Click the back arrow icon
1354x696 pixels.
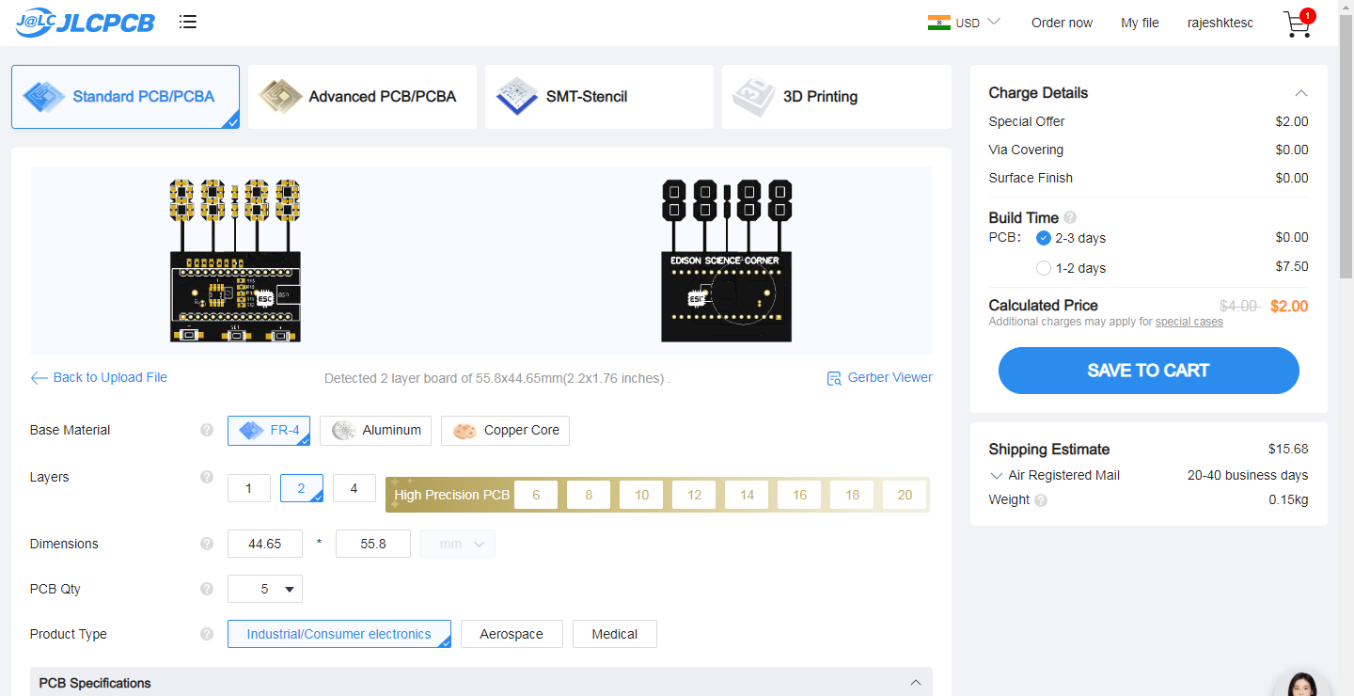[39, 378]
